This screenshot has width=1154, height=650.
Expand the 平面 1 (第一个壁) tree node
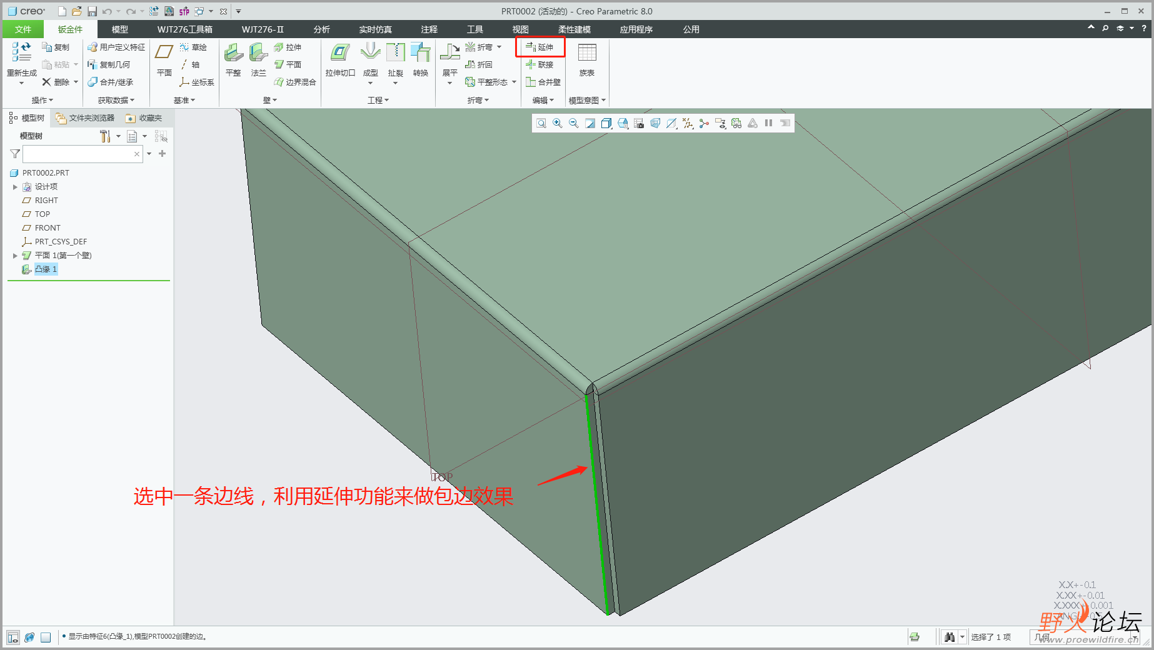(x=15, y=256)
